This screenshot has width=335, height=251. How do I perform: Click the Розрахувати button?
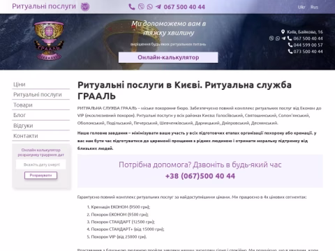coord(40,175)
